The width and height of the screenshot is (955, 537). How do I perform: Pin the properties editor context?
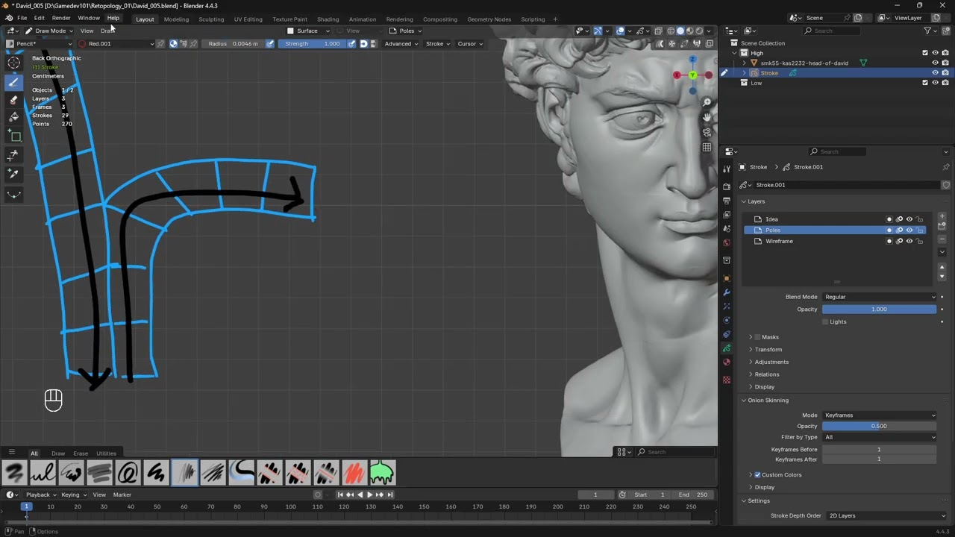[x=946, y=167]
